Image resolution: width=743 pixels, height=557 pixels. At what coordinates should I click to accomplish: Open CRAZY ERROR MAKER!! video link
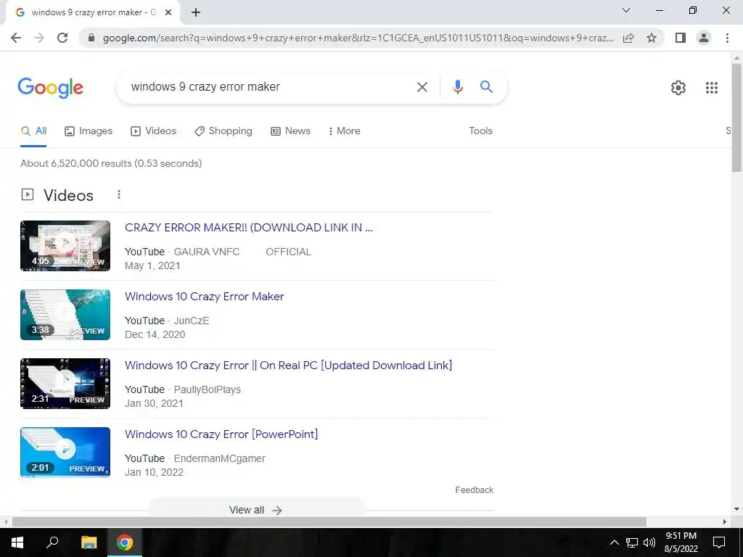pos(249,227)
